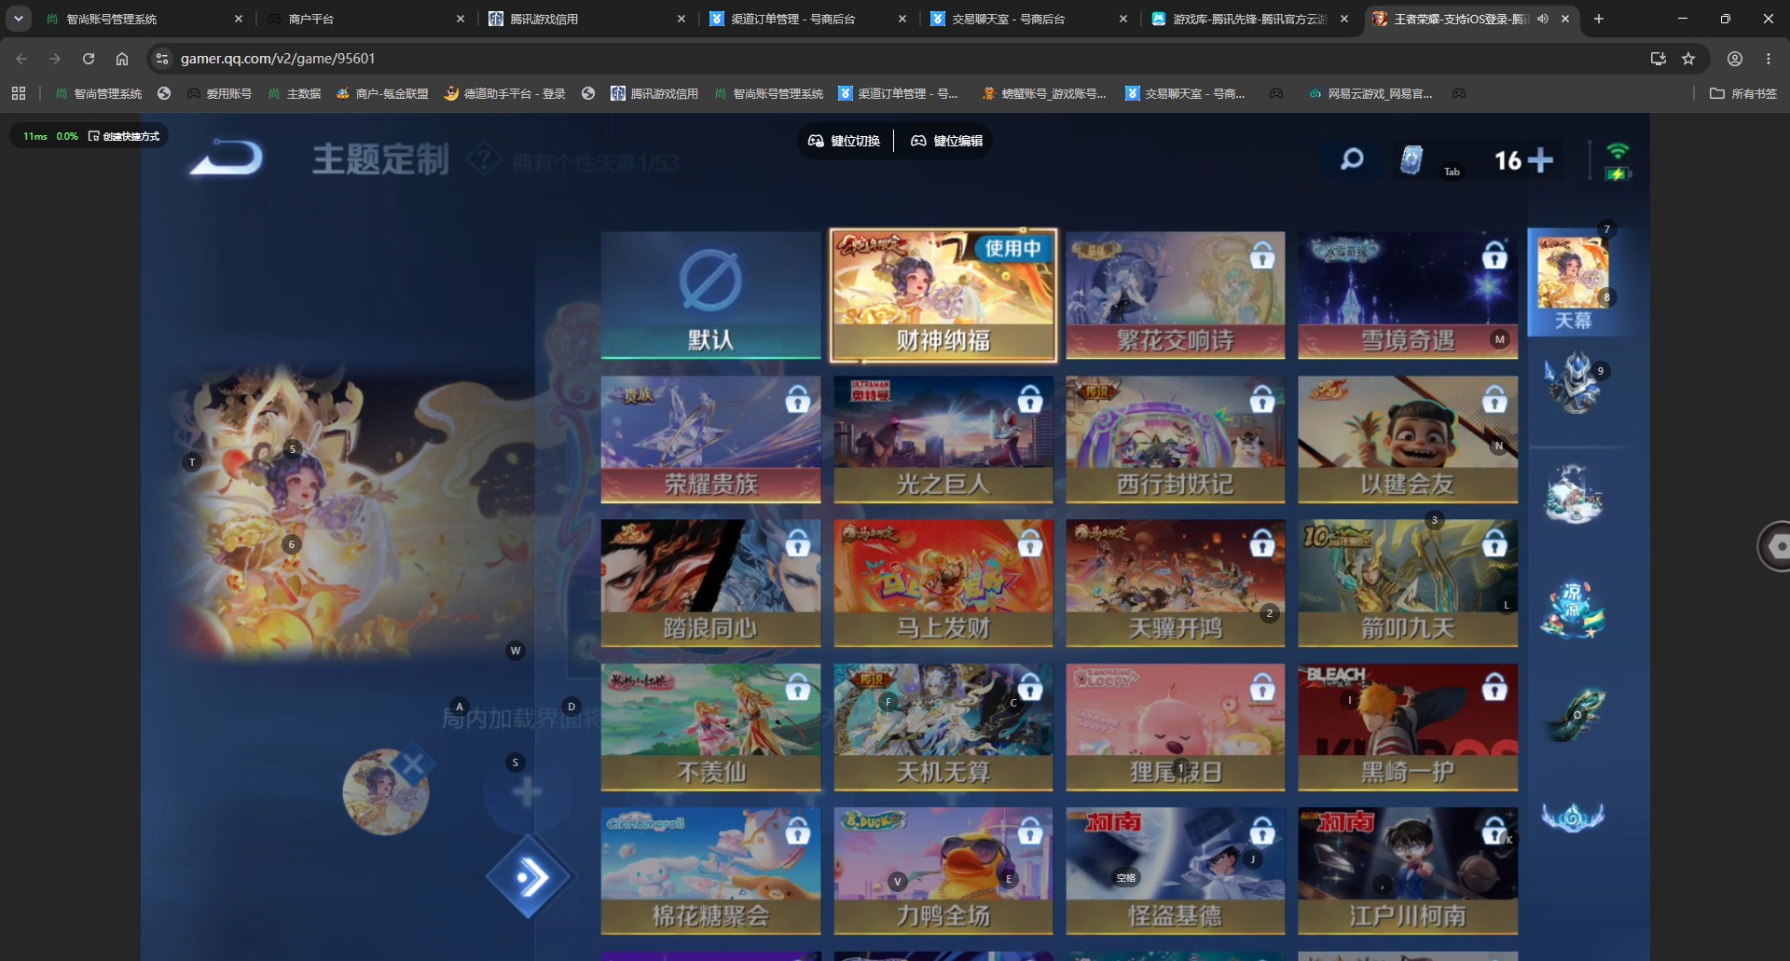Select the 天骥开鸿 theme card
The width and height of the screenshot is (1790, 961).
click(x=1176, y=583)
